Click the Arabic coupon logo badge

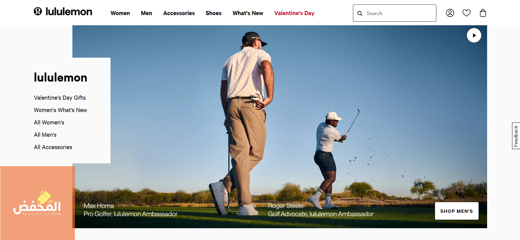click(x=38, y=203)
